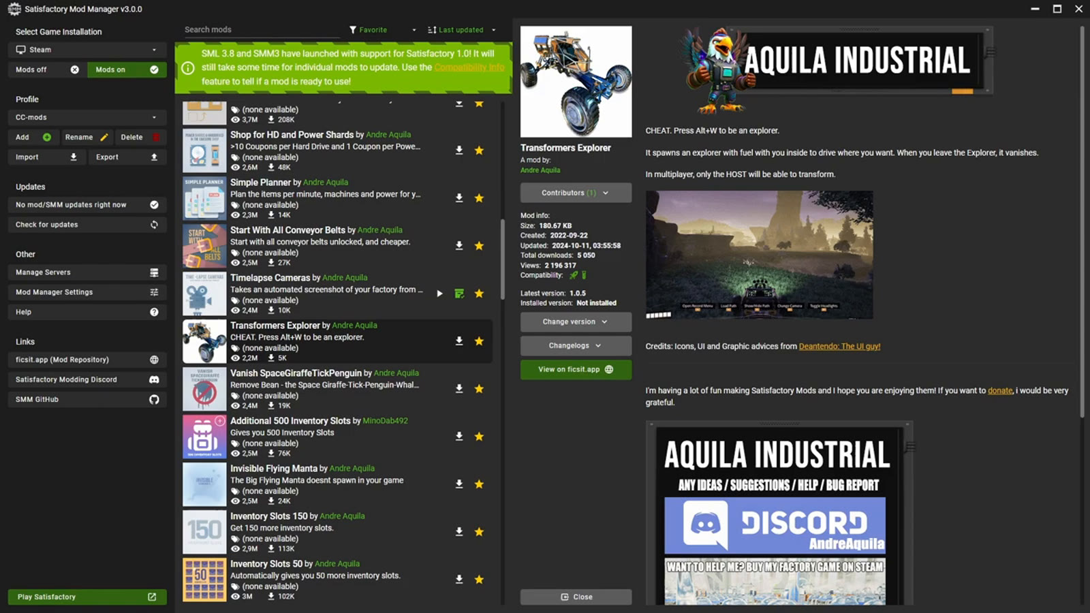Open the Last updated sort dropdown
1090x613 pixels.
click(x=462, y=30)
